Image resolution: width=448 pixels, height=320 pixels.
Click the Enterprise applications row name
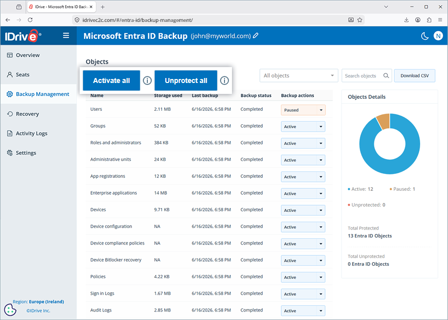click(x=113, y=193)
